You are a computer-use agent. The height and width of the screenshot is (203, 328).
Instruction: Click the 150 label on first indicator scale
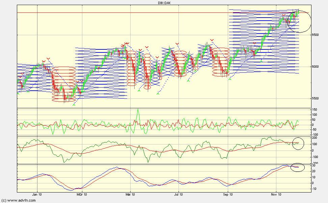pyautogui.click(x=315, y=110)
